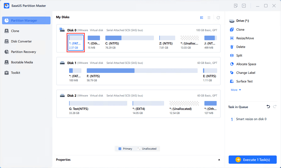
Task: Expand the Properties panel
Action: 219,160
